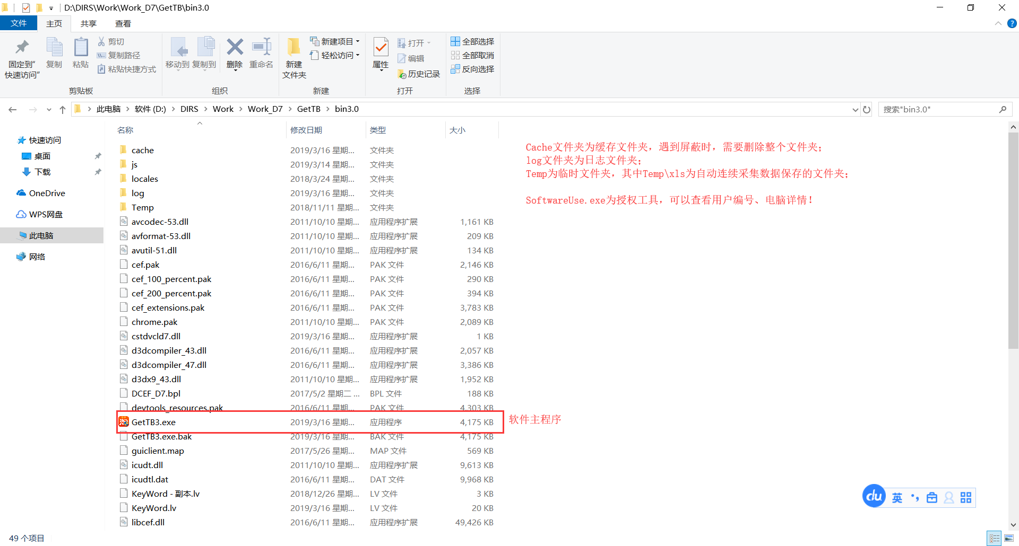The image size is (1019, 546).
Task: Open the View (查看) ribbon tab
Action: (123, 24)
